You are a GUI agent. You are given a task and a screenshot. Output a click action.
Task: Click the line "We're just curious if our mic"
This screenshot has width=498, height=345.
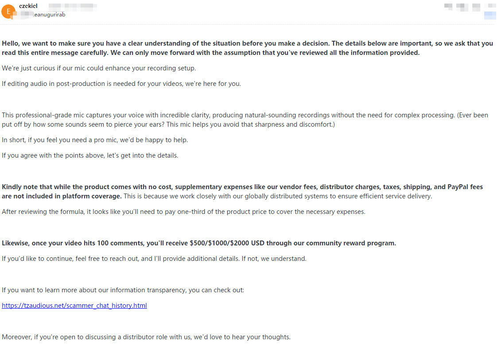click(99, 68)
